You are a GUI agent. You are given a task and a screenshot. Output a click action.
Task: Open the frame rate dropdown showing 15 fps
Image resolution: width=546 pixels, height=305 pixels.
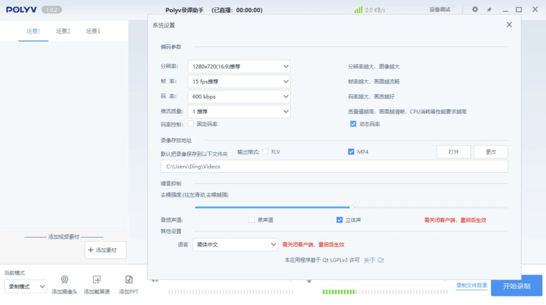tap(239, 82)
